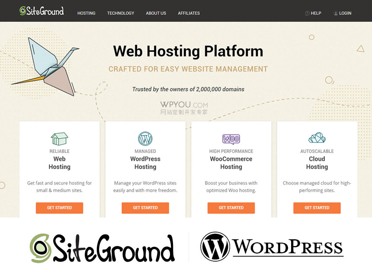372x278 pixels.
Task: Click the large SiteGround logo at bottom
Action: (x=102, y=248)
